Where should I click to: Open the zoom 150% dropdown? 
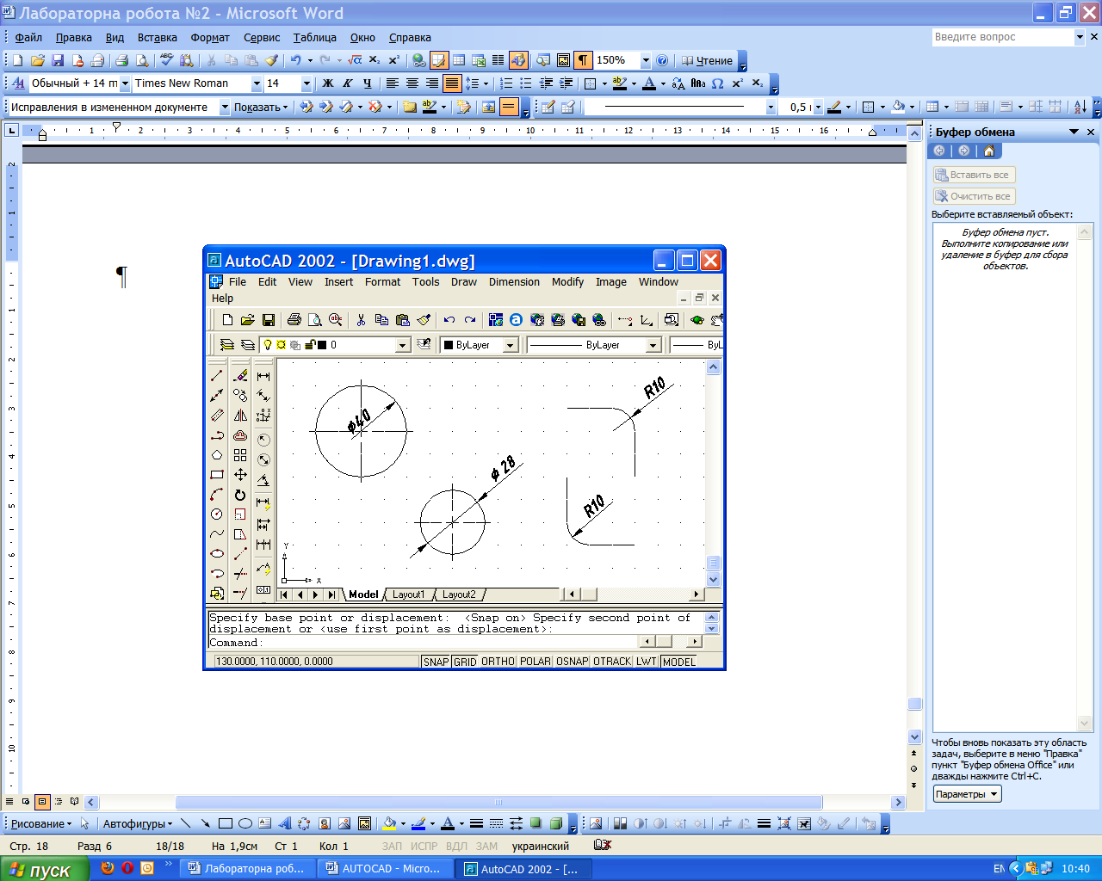coord(646,60)
